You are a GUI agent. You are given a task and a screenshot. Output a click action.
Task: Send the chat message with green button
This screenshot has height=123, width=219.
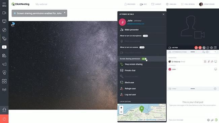pos(216,120)
